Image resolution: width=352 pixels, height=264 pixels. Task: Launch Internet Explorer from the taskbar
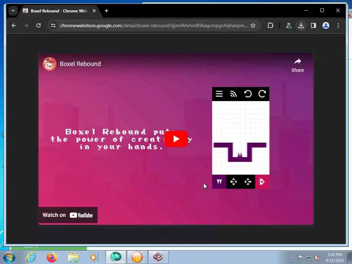point(31,257)
